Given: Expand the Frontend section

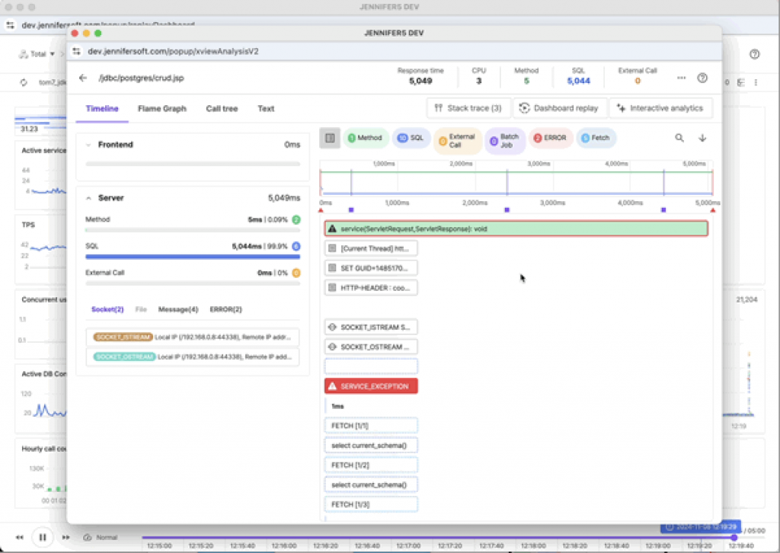Looking at the screenshot, I should (89, 145).
